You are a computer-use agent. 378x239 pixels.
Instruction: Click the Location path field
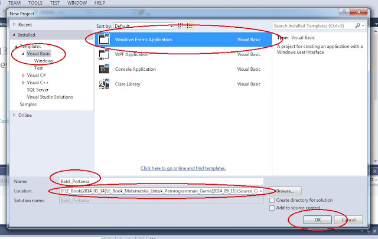click(x=161, y=191)
